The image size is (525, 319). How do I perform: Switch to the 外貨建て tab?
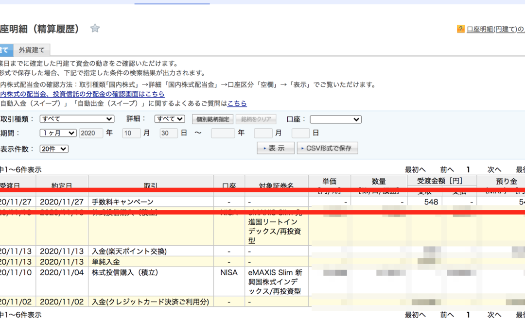click(32, 50)
